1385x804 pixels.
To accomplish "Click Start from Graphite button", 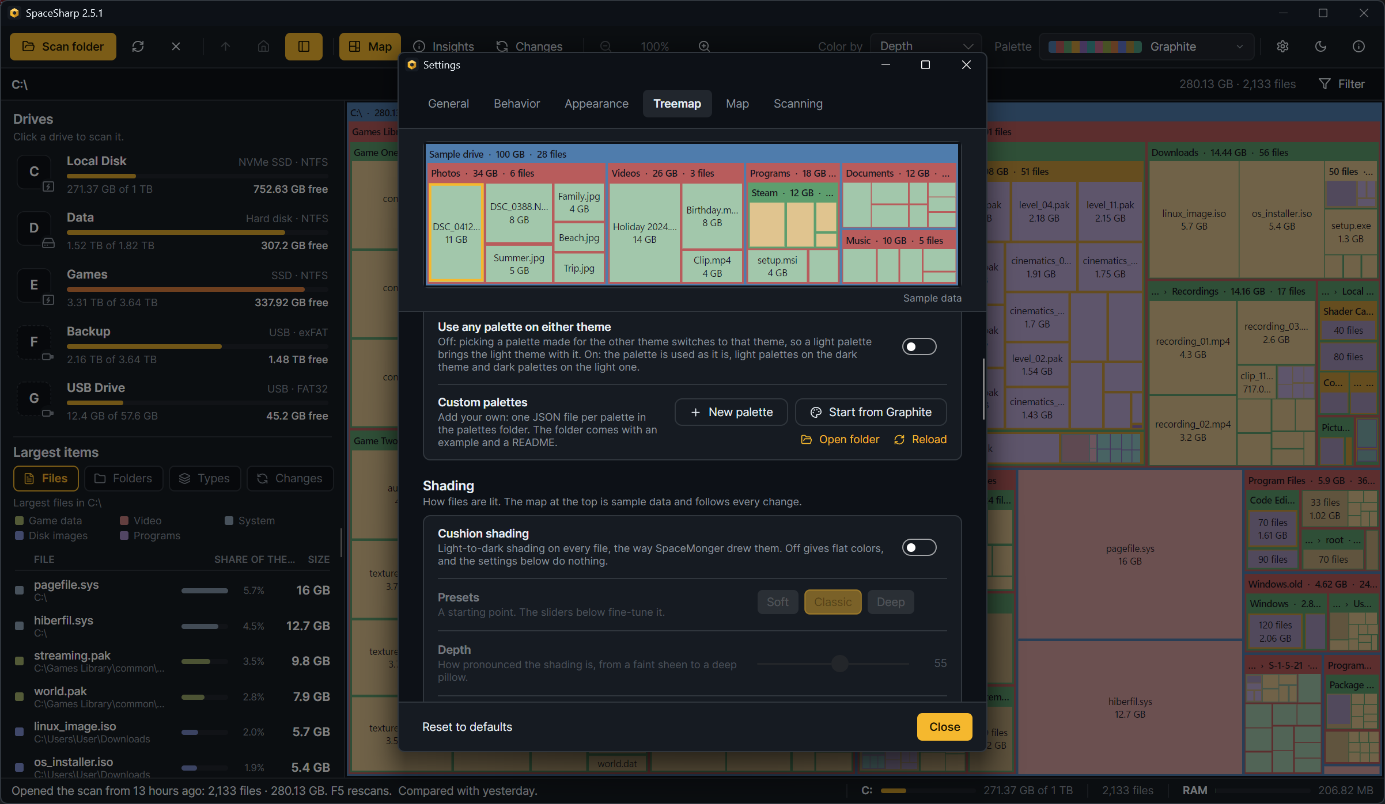I will point(871,412).
